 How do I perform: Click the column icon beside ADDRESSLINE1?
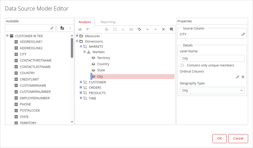pos(16,42)
